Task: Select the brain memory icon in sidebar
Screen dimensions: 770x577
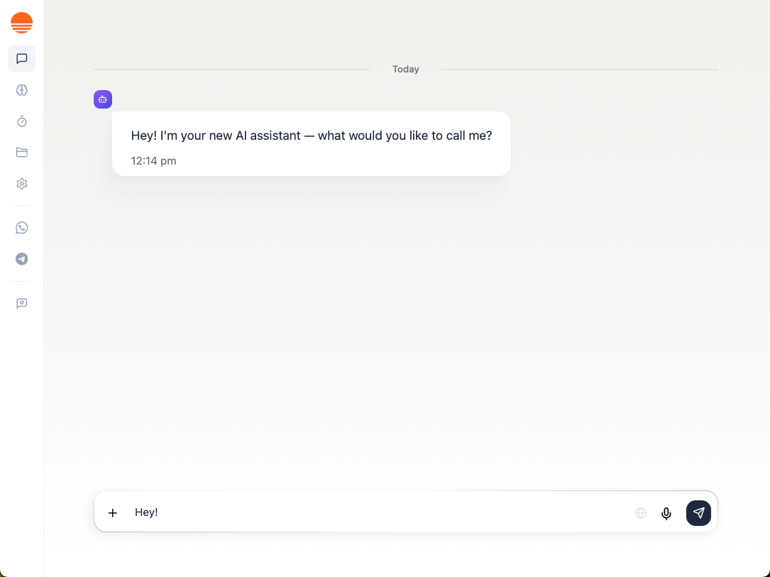Action: [21, 90]
